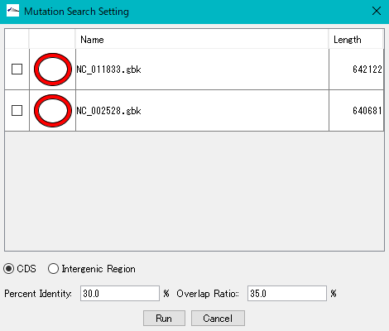
Task: Click the 640681 length value
Action: [x=367, y=111]
